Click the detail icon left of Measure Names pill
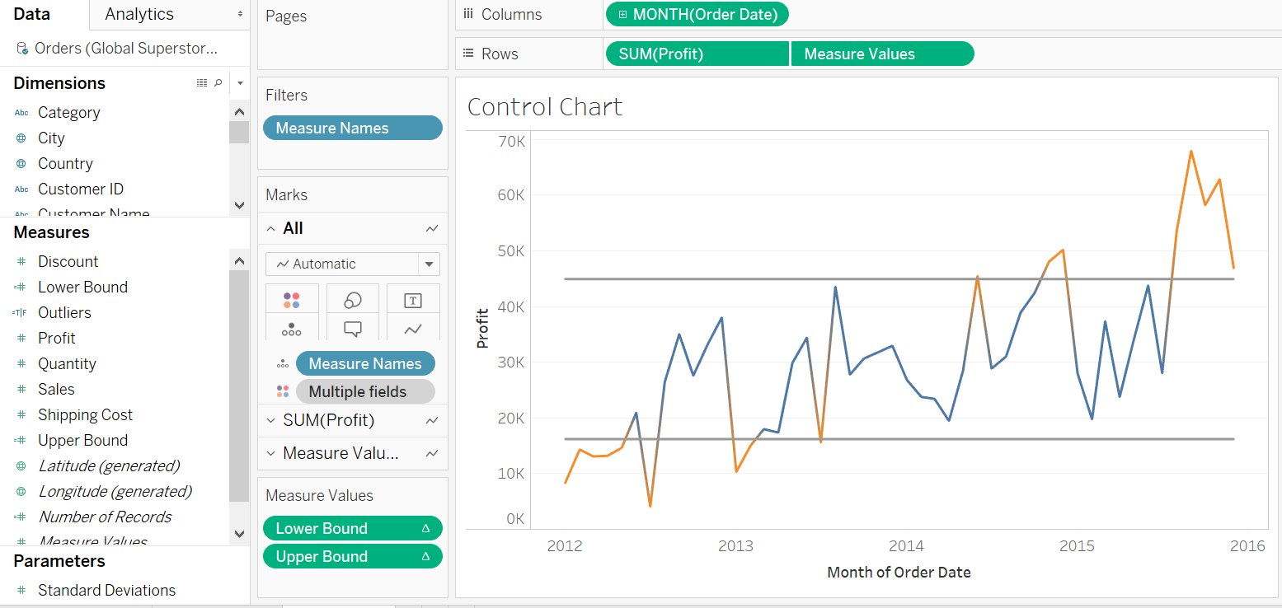1282x608 pixels. pyautogui.click(x=283, y=364)
